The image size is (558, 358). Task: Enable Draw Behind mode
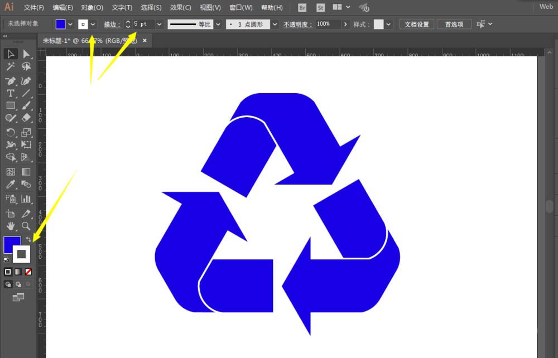18,284
